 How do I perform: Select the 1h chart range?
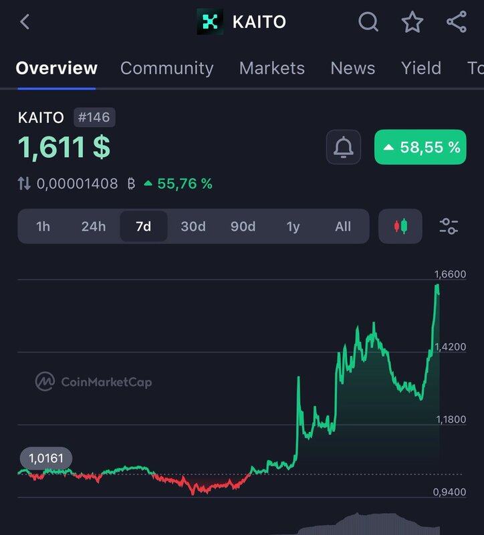[43, 227]
